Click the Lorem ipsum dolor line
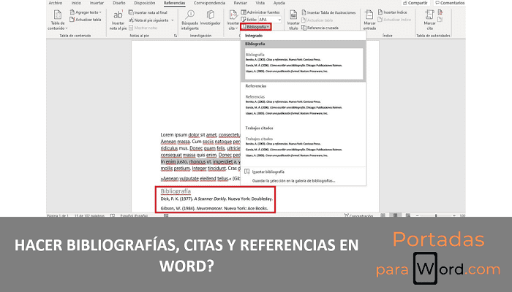512x292 pixels. coord(200,134)
